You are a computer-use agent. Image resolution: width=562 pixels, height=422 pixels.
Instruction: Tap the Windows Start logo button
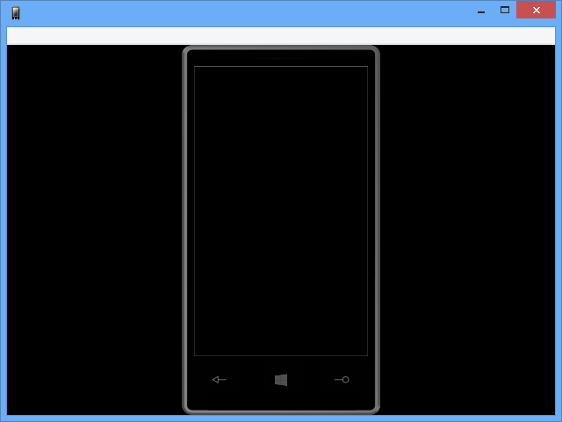(281, 380)
